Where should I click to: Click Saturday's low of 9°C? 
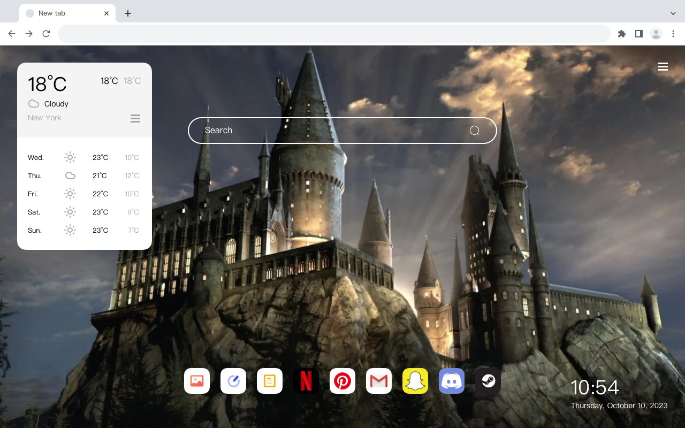133,212
